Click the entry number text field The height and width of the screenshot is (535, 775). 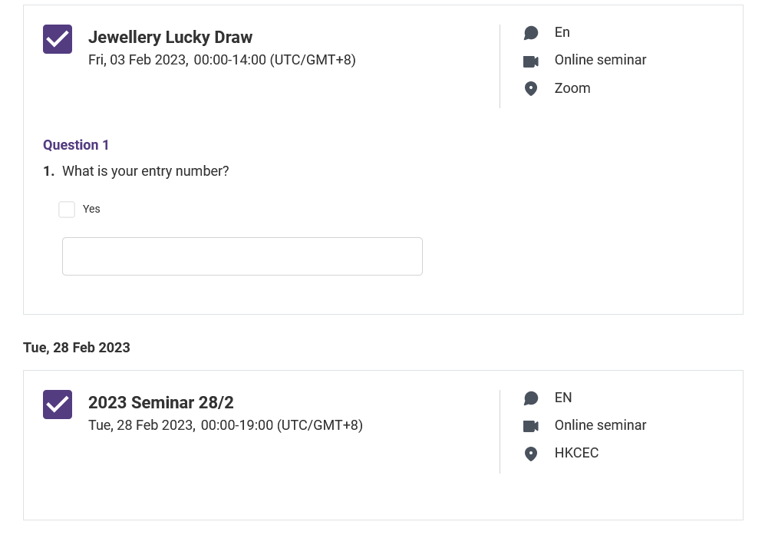click(242, 256)
